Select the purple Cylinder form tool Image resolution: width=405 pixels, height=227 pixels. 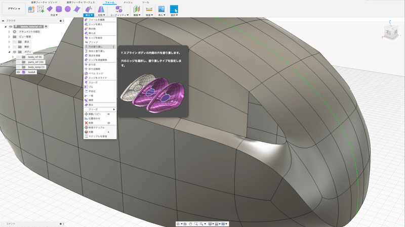point(59,9)
